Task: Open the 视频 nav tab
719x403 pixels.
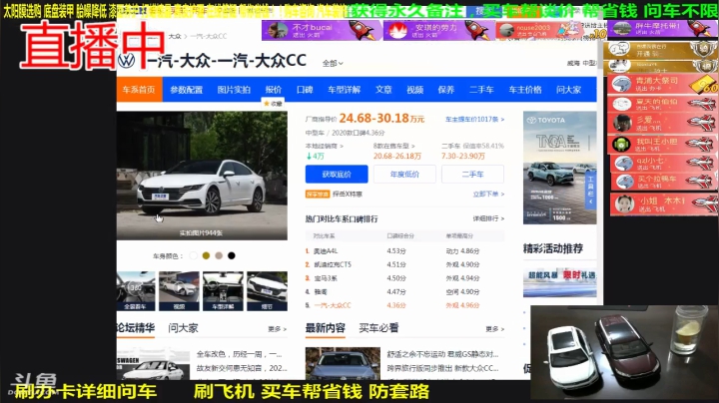Action: click(414, 90)
